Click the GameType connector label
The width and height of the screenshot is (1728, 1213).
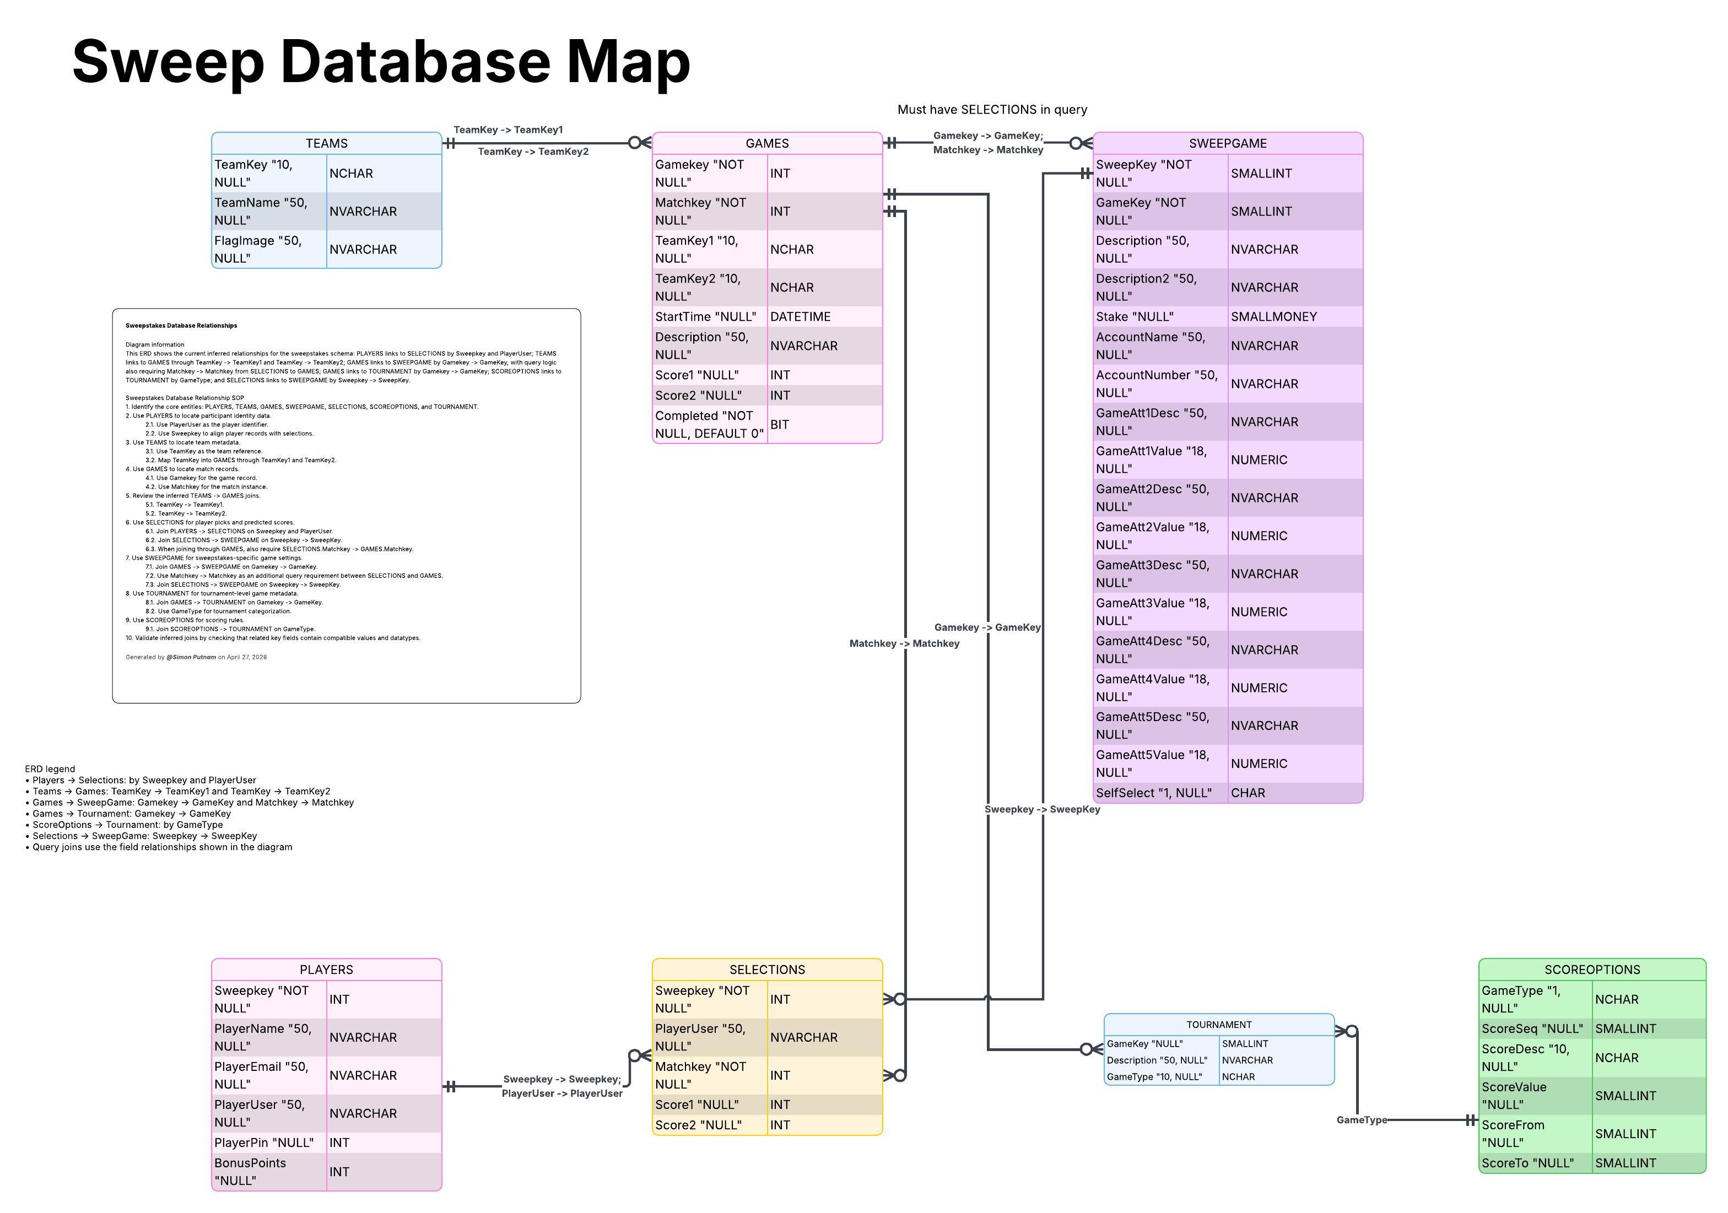pos(1362,1120)
